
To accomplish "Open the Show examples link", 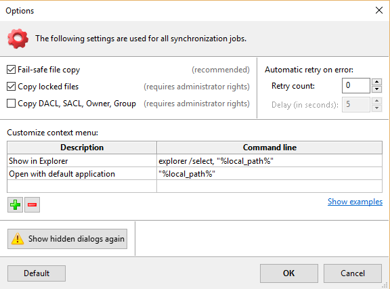I will coord(355,202).
